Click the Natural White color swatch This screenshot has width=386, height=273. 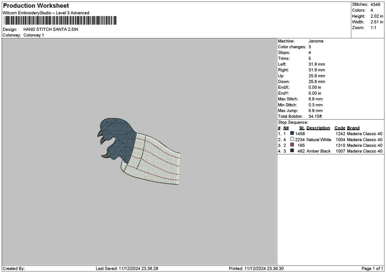292,139
